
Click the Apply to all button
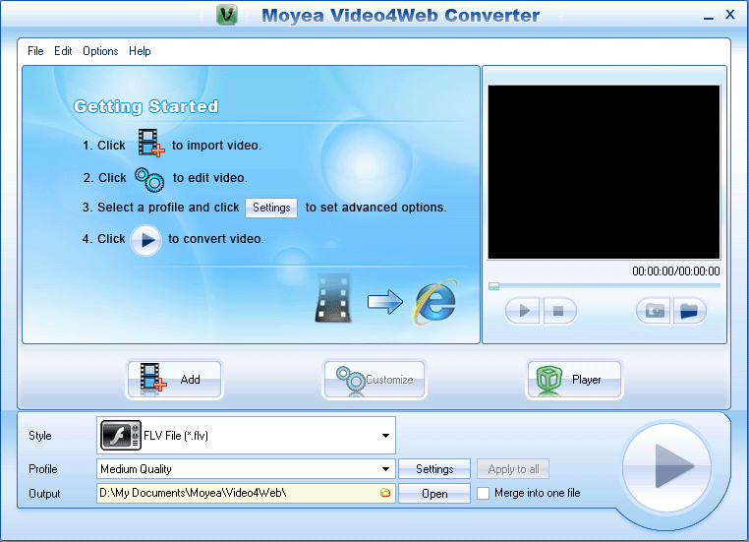pos(513,469)
